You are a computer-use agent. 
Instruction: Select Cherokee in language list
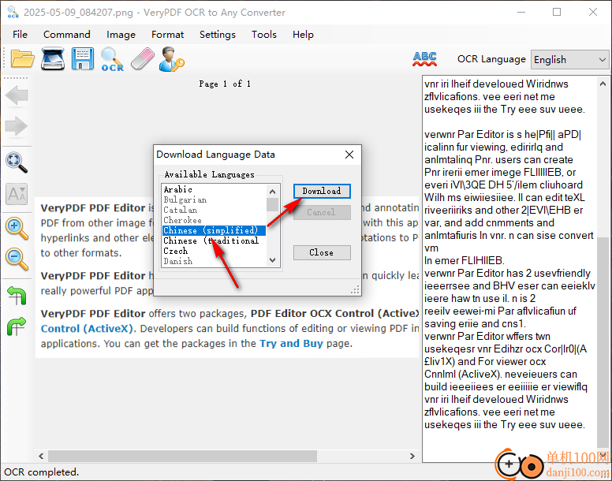pyautogui.click(x=214, y=220)
